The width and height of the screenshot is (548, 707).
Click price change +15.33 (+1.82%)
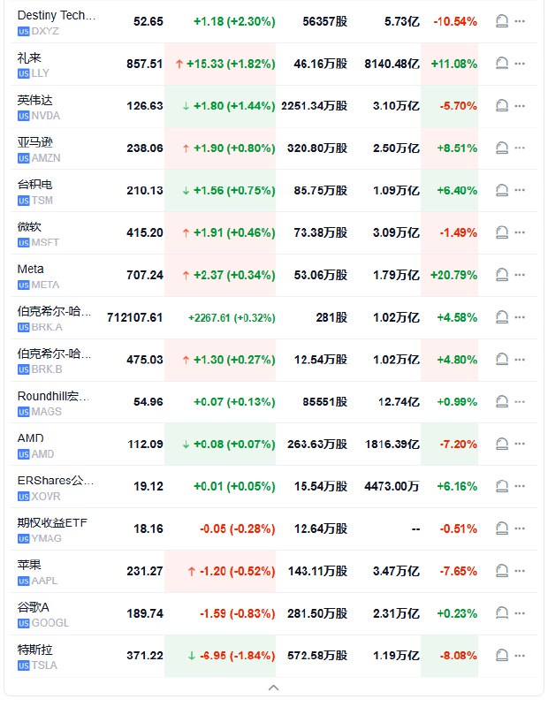(x=231, y=64)
